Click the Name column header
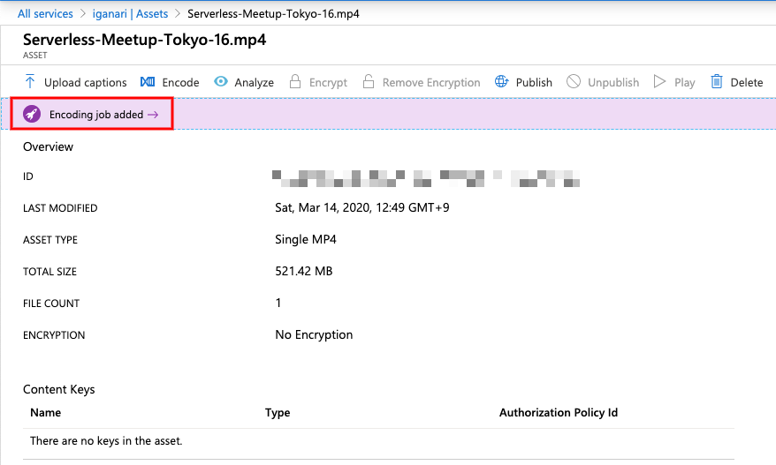Screen dimensions: 776x465 coord(46,413)
